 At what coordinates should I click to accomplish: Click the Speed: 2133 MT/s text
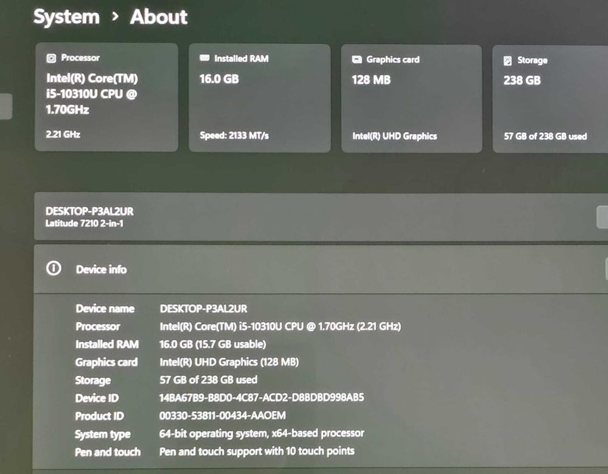point(234,135)
